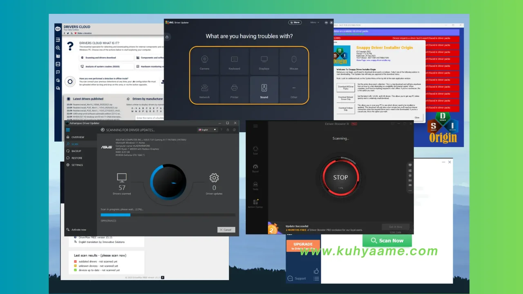Toggle the Ashampoo hamburger menu
The image size is (523, 294).
[x=68, y=130]
